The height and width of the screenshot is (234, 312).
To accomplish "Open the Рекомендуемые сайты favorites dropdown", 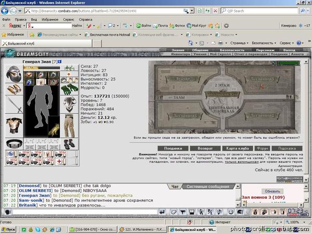I will (59, 35).
